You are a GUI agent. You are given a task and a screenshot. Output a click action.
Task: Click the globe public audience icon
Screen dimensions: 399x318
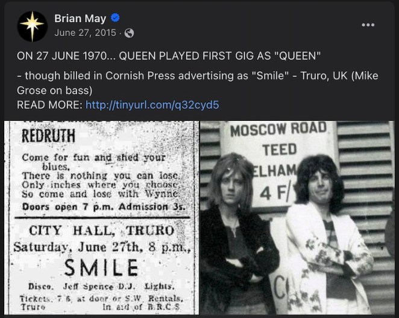[x=129, y=33]
